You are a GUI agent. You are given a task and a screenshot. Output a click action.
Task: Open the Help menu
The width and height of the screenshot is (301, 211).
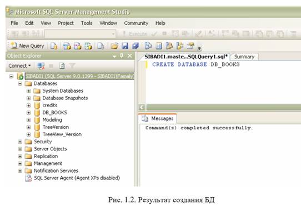coord(160,23)
